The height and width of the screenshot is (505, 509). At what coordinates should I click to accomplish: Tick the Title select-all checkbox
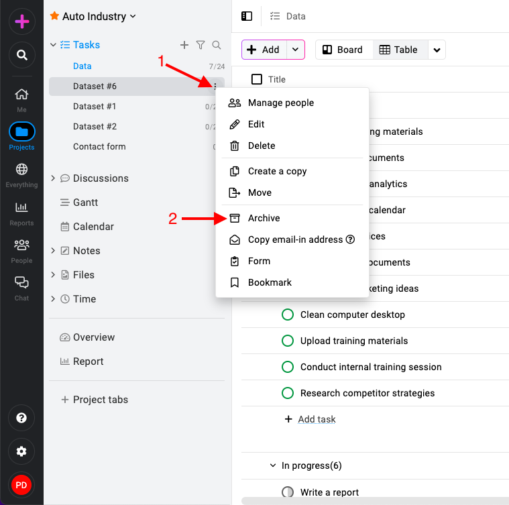[x=257, y=79]
